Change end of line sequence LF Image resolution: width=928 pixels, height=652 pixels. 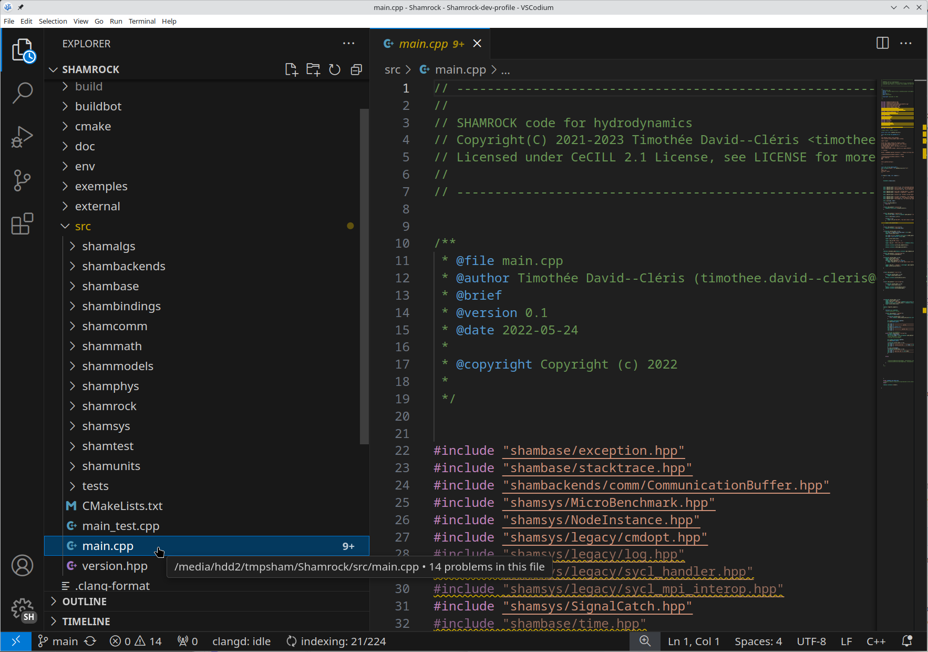click(x=847, y=641)
